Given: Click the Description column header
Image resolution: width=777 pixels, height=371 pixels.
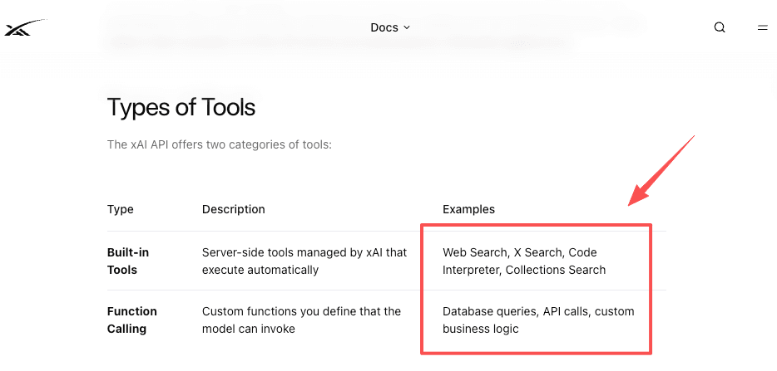Looking at the screenshot, I should (x=234, y=209).
